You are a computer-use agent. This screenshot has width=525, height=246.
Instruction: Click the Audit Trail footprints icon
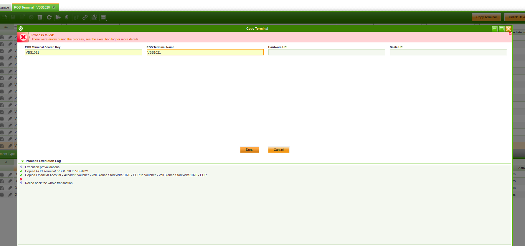pyautogui.click(x=76, y=17)
